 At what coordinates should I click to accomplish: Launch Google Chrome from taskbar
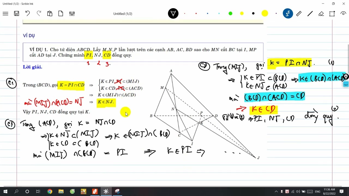click(50, 192)
